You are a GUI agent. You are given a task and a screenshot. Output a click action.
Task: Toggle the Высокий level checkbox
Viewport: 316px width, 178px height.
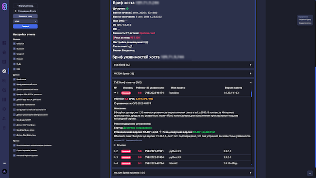tap(14, 49)
